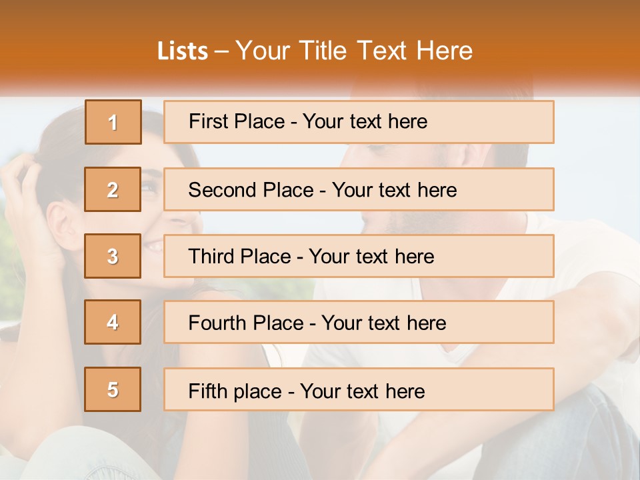The image size is (640, 480).
Task: Click the number 3 square
Action: click(113, 256)
